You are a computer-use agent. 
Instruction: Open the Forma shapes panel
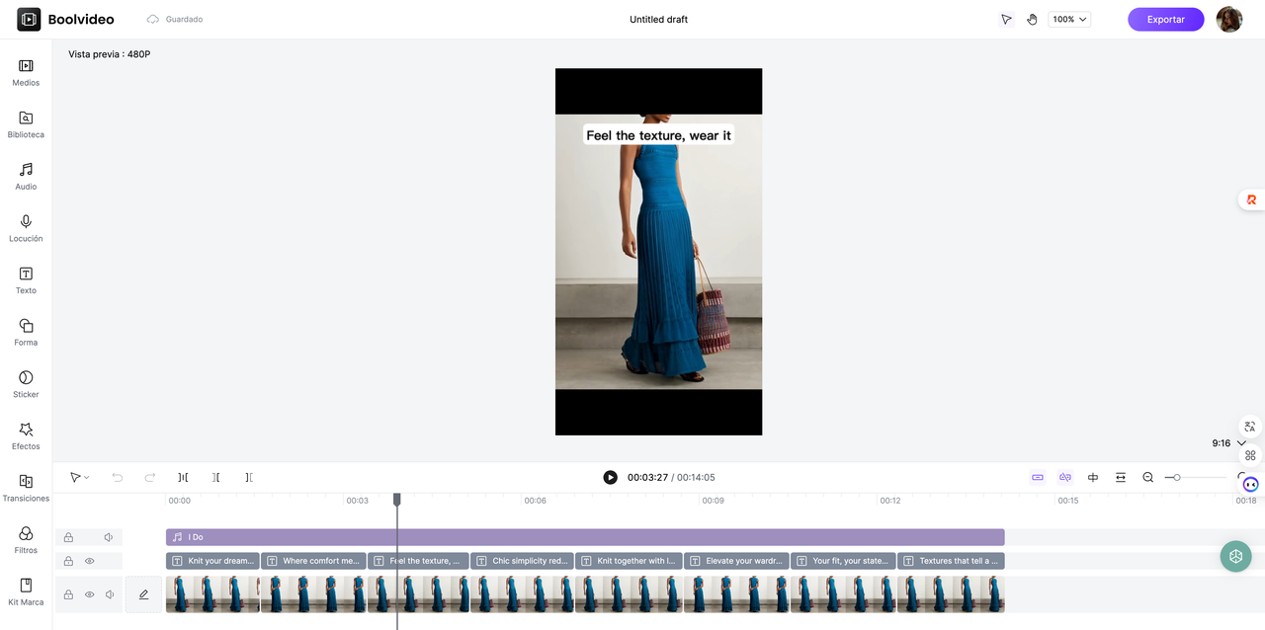pos(26,332)
